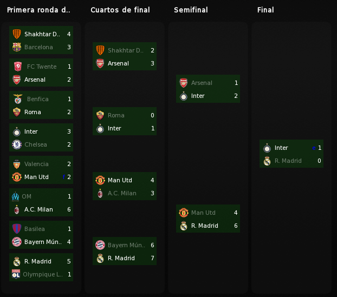Select the Valencia crest icon
Image resolution: width=337 pixels, height=297 pixels.
[17, 164]
